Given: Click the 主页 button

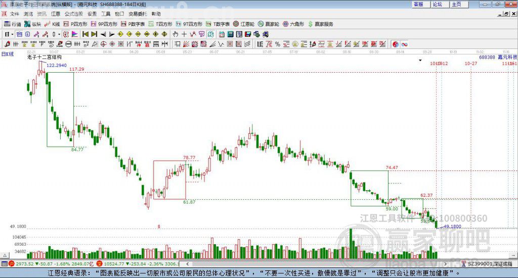Looking at the screenshot, I should 458,4.
